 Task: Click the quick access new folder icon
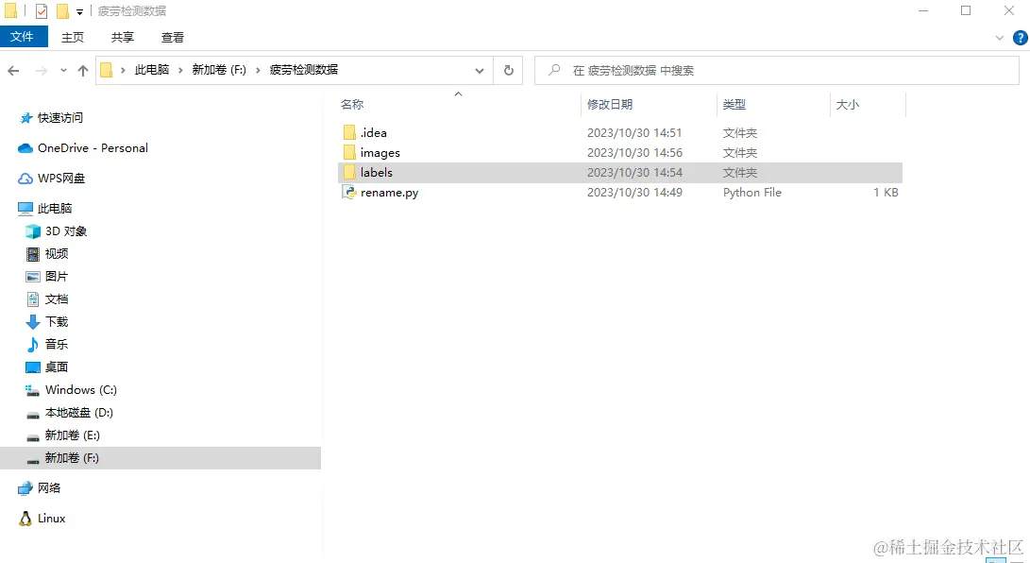point(62,11)
